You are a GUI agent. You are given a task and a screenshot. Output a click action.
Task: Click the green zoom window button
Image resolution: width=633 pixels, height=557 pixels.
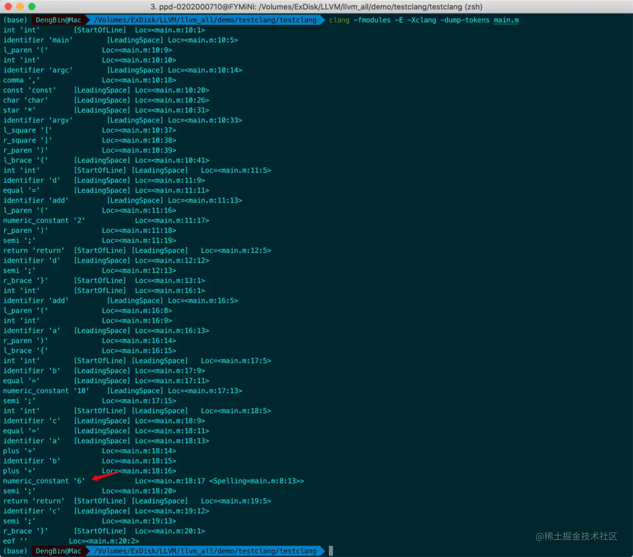(32, 7)
